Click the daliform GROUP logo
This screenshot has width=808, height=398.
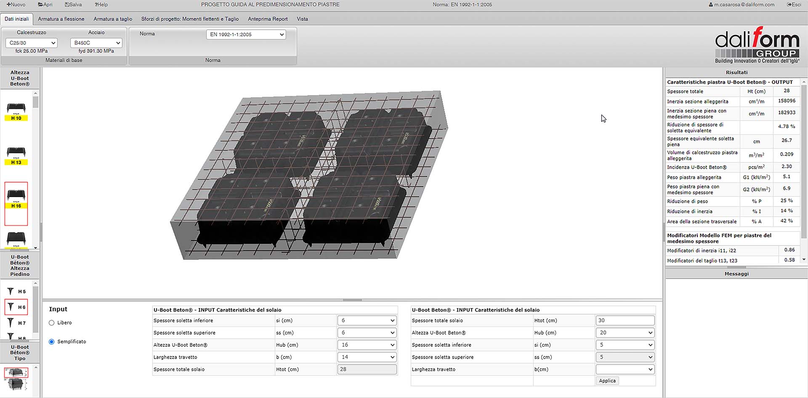click(x=757, y=45)
